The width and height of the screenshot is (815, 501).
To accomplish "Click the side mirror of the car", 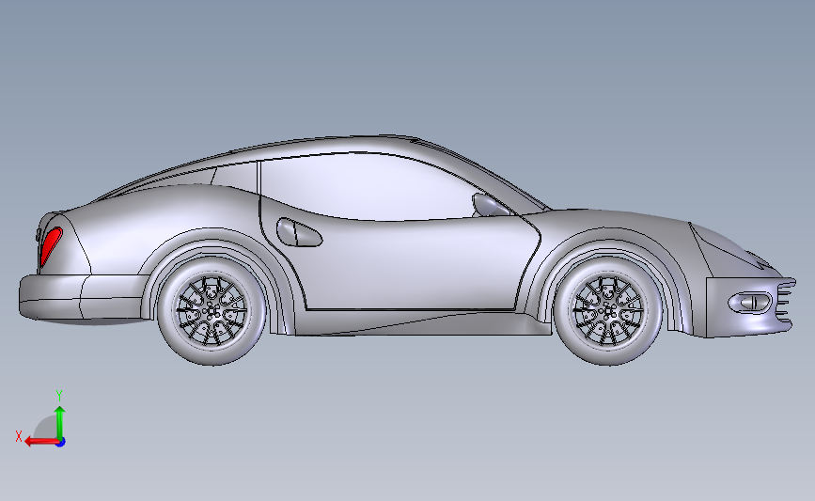I will coord(489,205).
